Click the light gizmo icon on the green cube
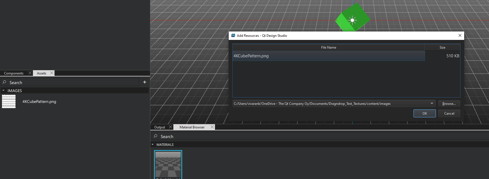Screen dimensions: 489x179 click(x=352, y=20)
